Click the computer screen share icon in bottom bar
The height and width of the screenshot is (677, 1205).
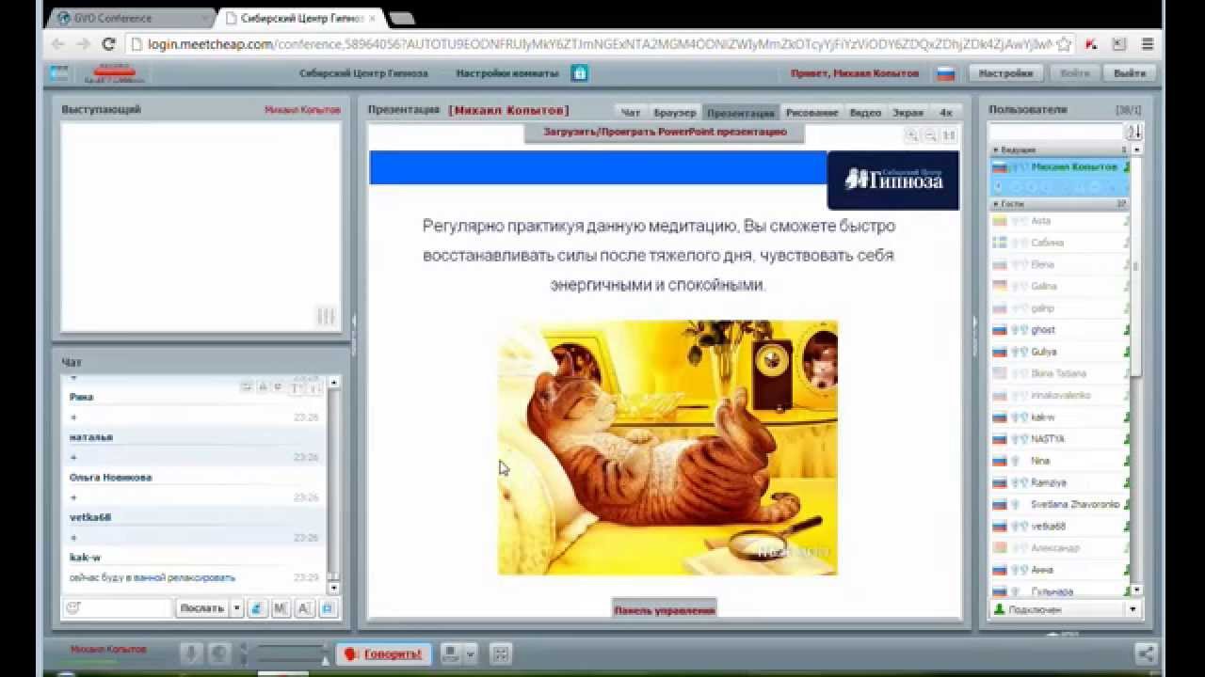(451, 653)
